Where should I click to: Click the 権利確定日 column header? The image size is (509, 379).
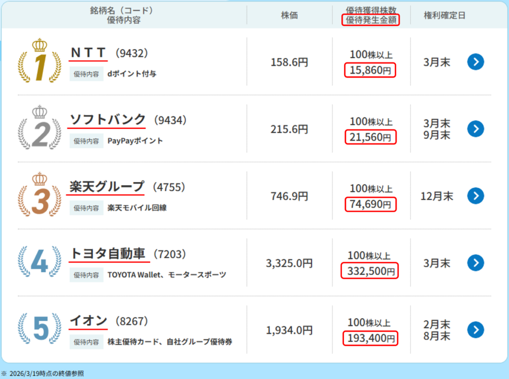tap(443, 15)
